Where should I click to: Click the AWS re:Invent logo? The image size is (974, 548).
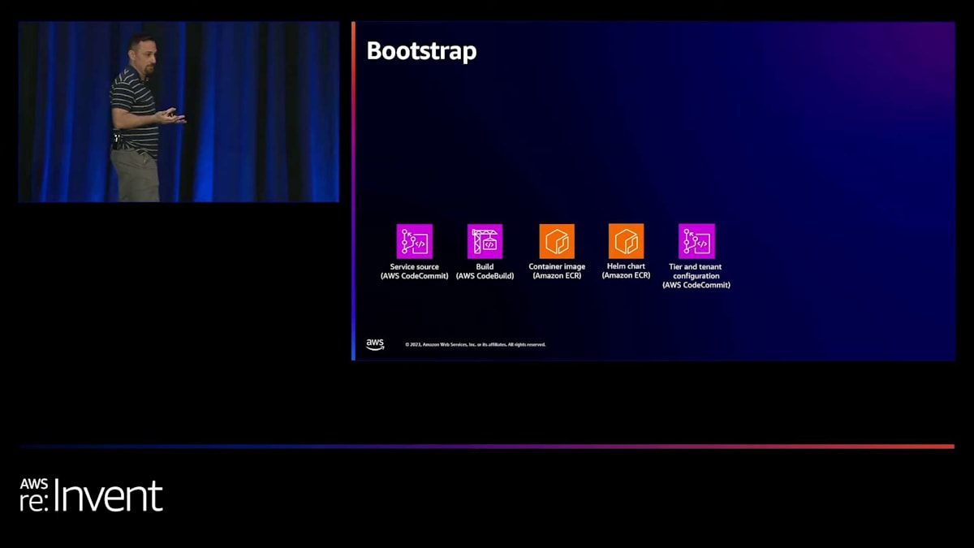coord(91,495)
